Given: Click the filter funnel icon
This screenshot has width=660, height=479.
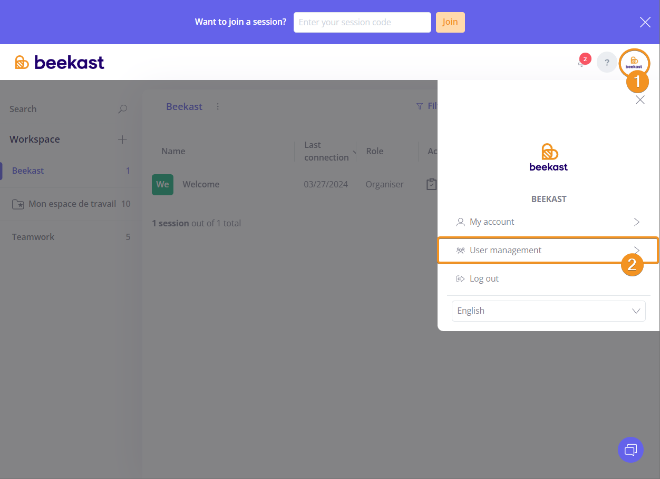Looking at the screenshot, I should [420, 106].
